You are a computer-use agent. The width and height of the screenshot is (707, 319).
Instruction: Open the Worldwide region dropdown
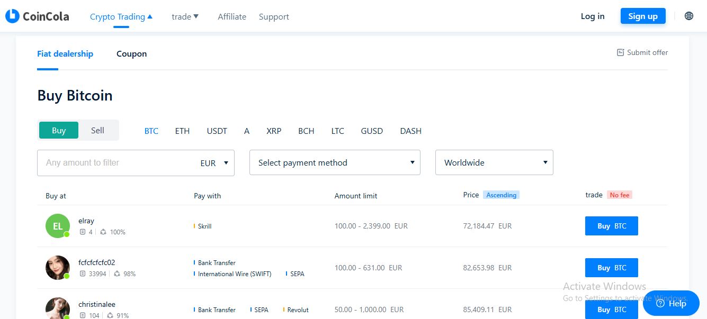pos(494,162)
